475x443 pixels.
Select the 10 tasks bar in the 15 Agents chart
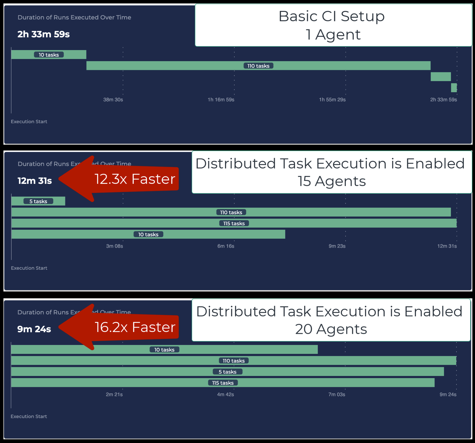point(148,234)
